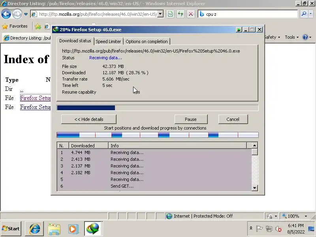Open the Tools menu in IE
Viewport: 316px width, 237px height.
292,37
